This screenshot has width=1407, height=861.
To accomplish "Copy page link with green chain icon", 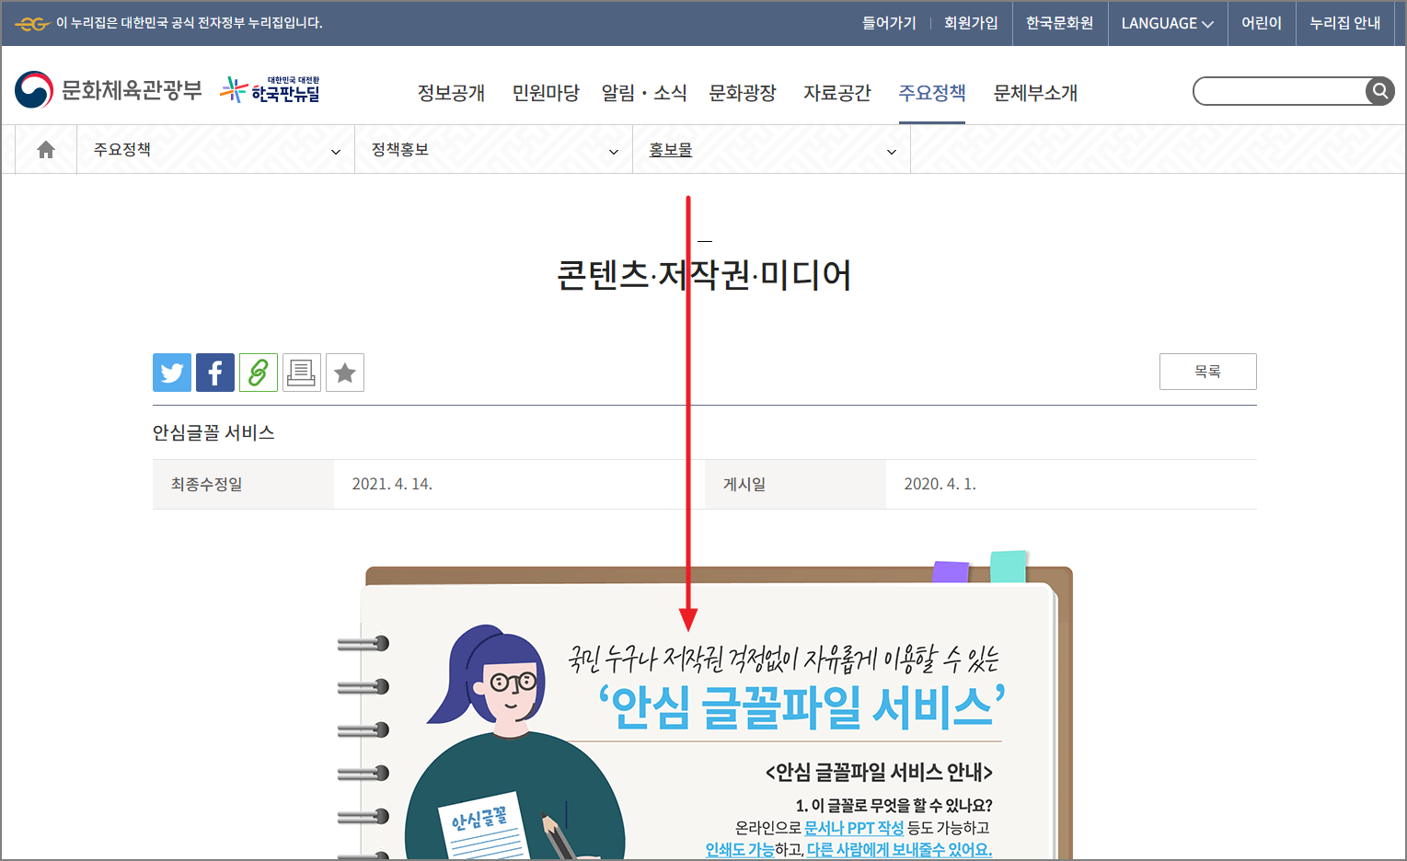I will point(259,373).
